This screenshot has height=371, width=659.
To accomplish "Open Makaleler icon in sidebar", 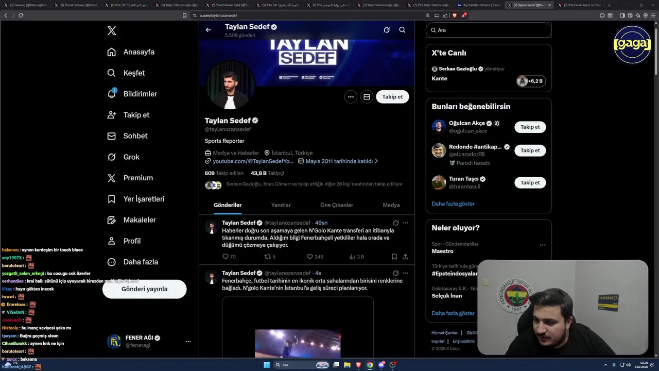I will (111, 220).
